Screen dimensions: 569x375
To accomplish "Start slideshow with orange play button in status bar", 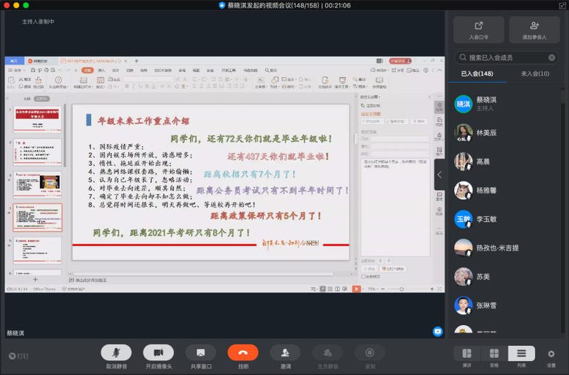I will point(357,289).
